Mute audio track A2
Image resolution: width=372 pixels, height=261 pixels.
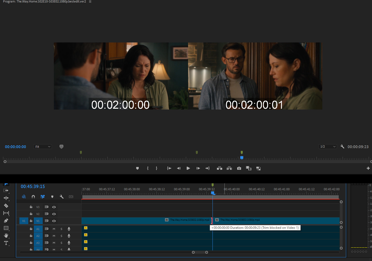(54, 236)
